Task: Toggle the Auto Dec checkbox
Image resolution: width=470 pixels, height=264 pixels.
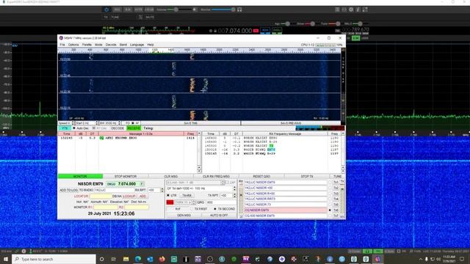Action: (x=74, y=128)
